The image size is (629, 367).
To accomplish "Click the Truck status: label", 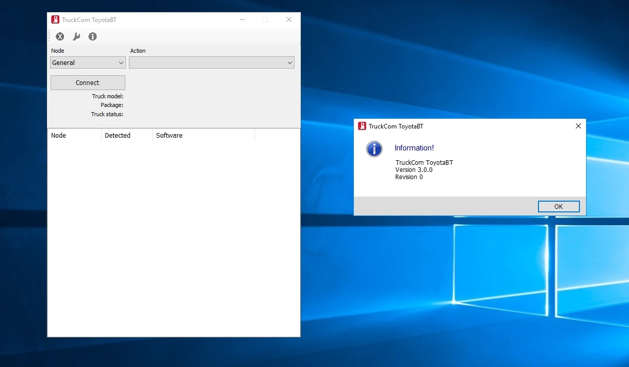I will (107, 114).
